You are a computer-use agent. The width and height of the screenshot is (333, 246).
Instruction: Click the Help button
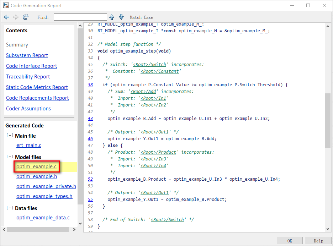[x=318, y=241]
